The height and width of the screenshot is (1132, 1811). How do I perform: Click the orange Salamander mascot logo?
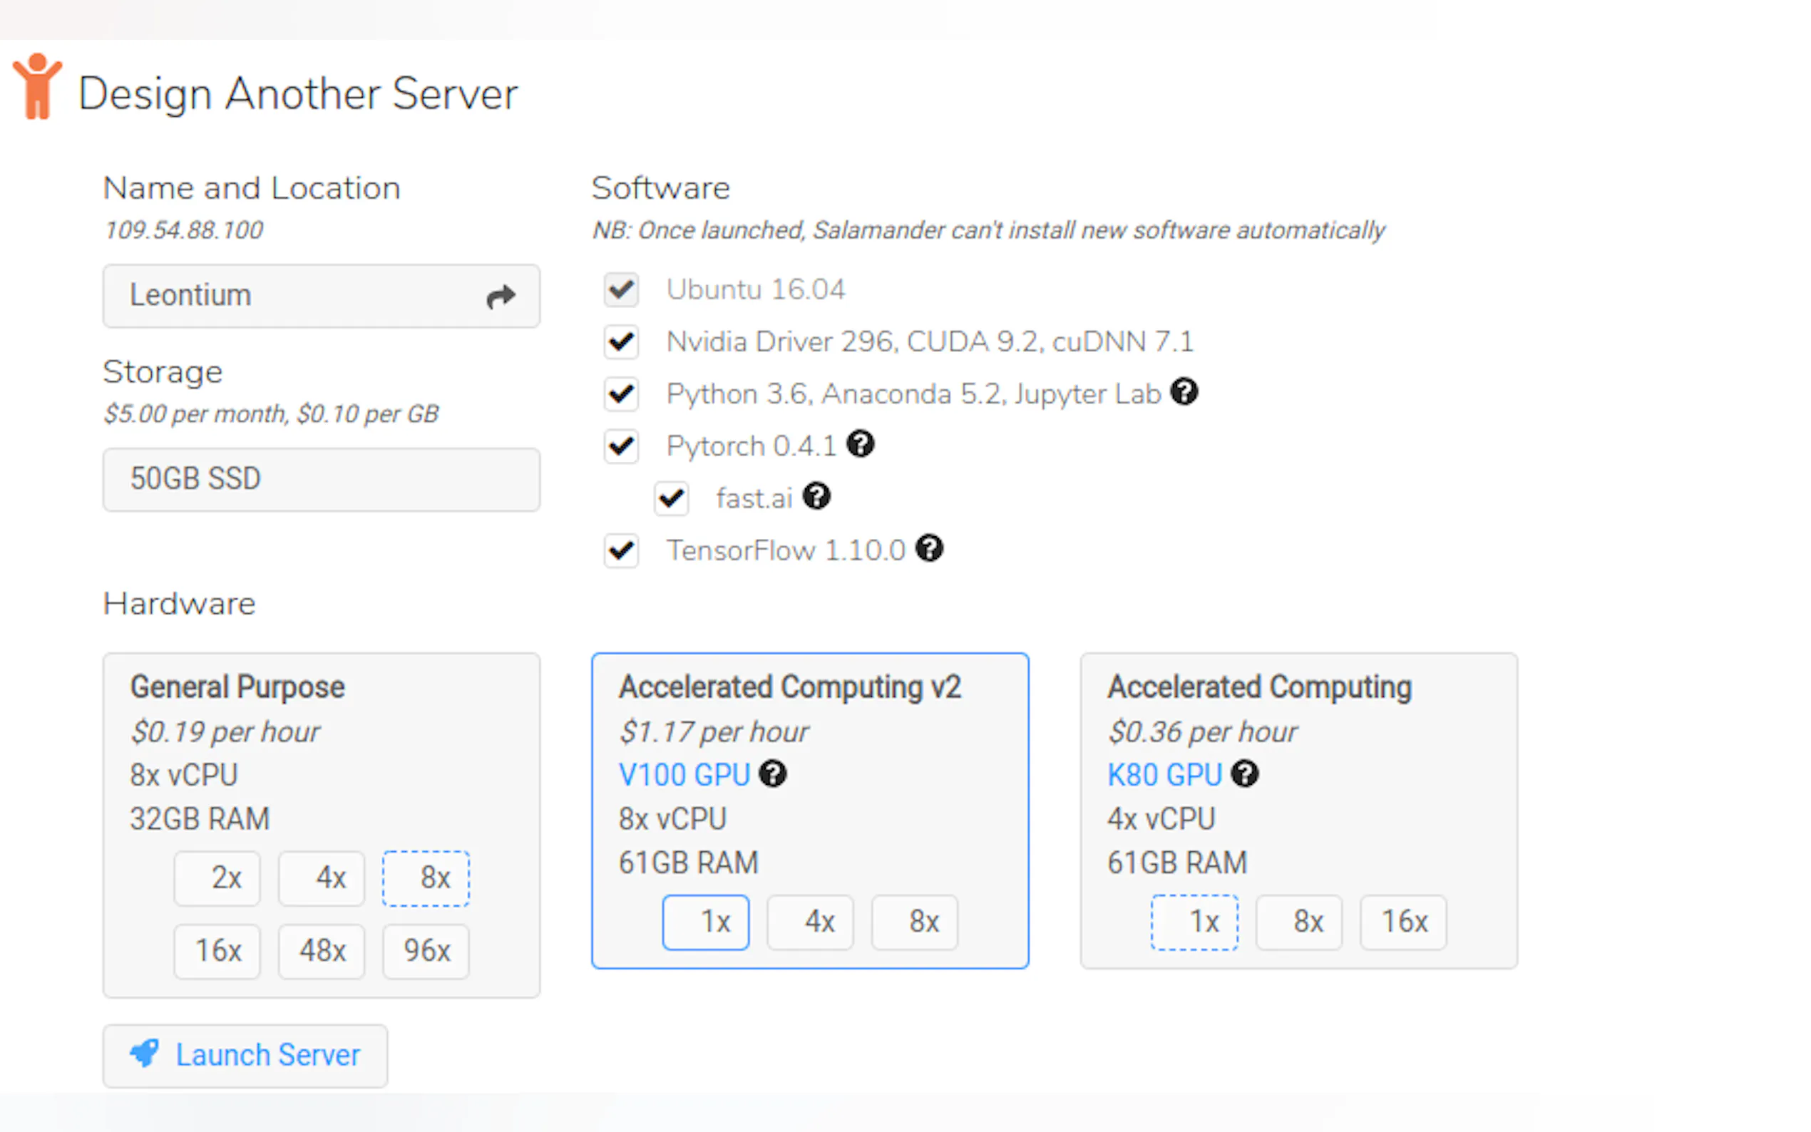(x=36, y=86)
